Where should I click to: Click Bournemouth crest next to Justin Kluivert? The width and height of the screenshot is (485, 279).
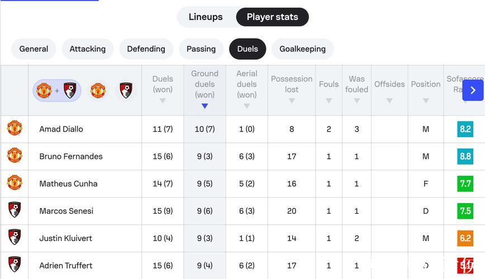pos(15,238)
